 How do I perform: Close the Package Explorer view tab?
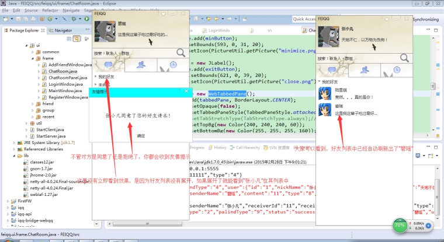(x=43, y=30)
